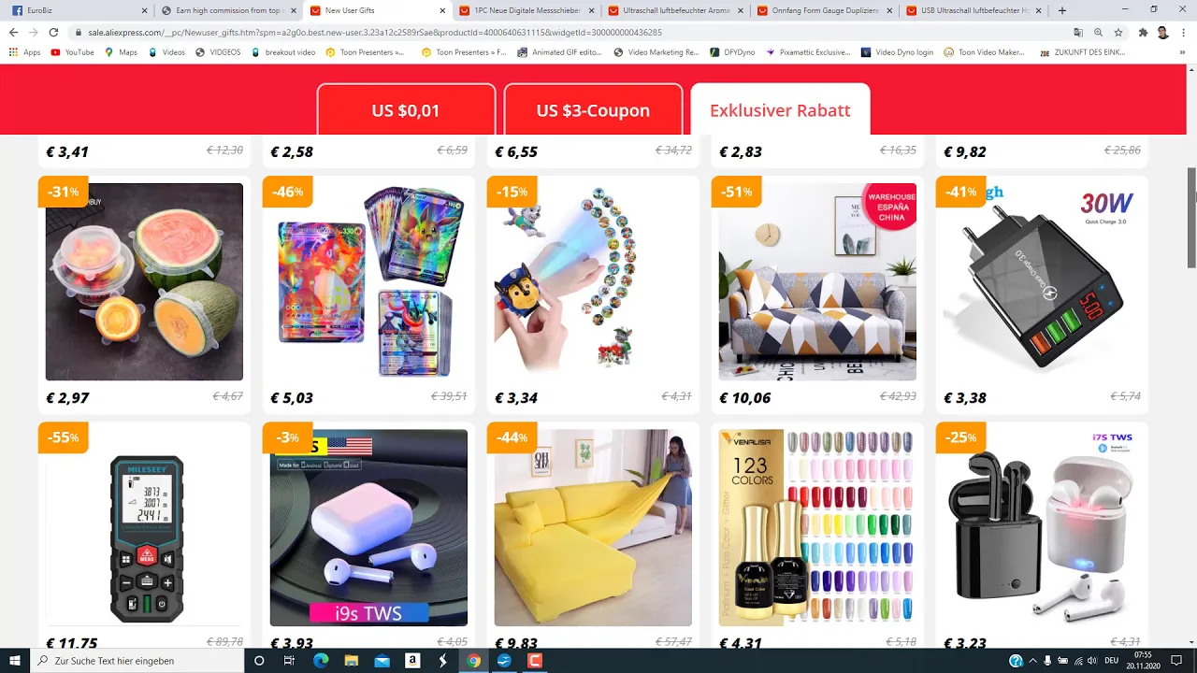Open the Mail app in taskbar
The width and height of the screenshot is (1197, 673).
pos(382,661)
